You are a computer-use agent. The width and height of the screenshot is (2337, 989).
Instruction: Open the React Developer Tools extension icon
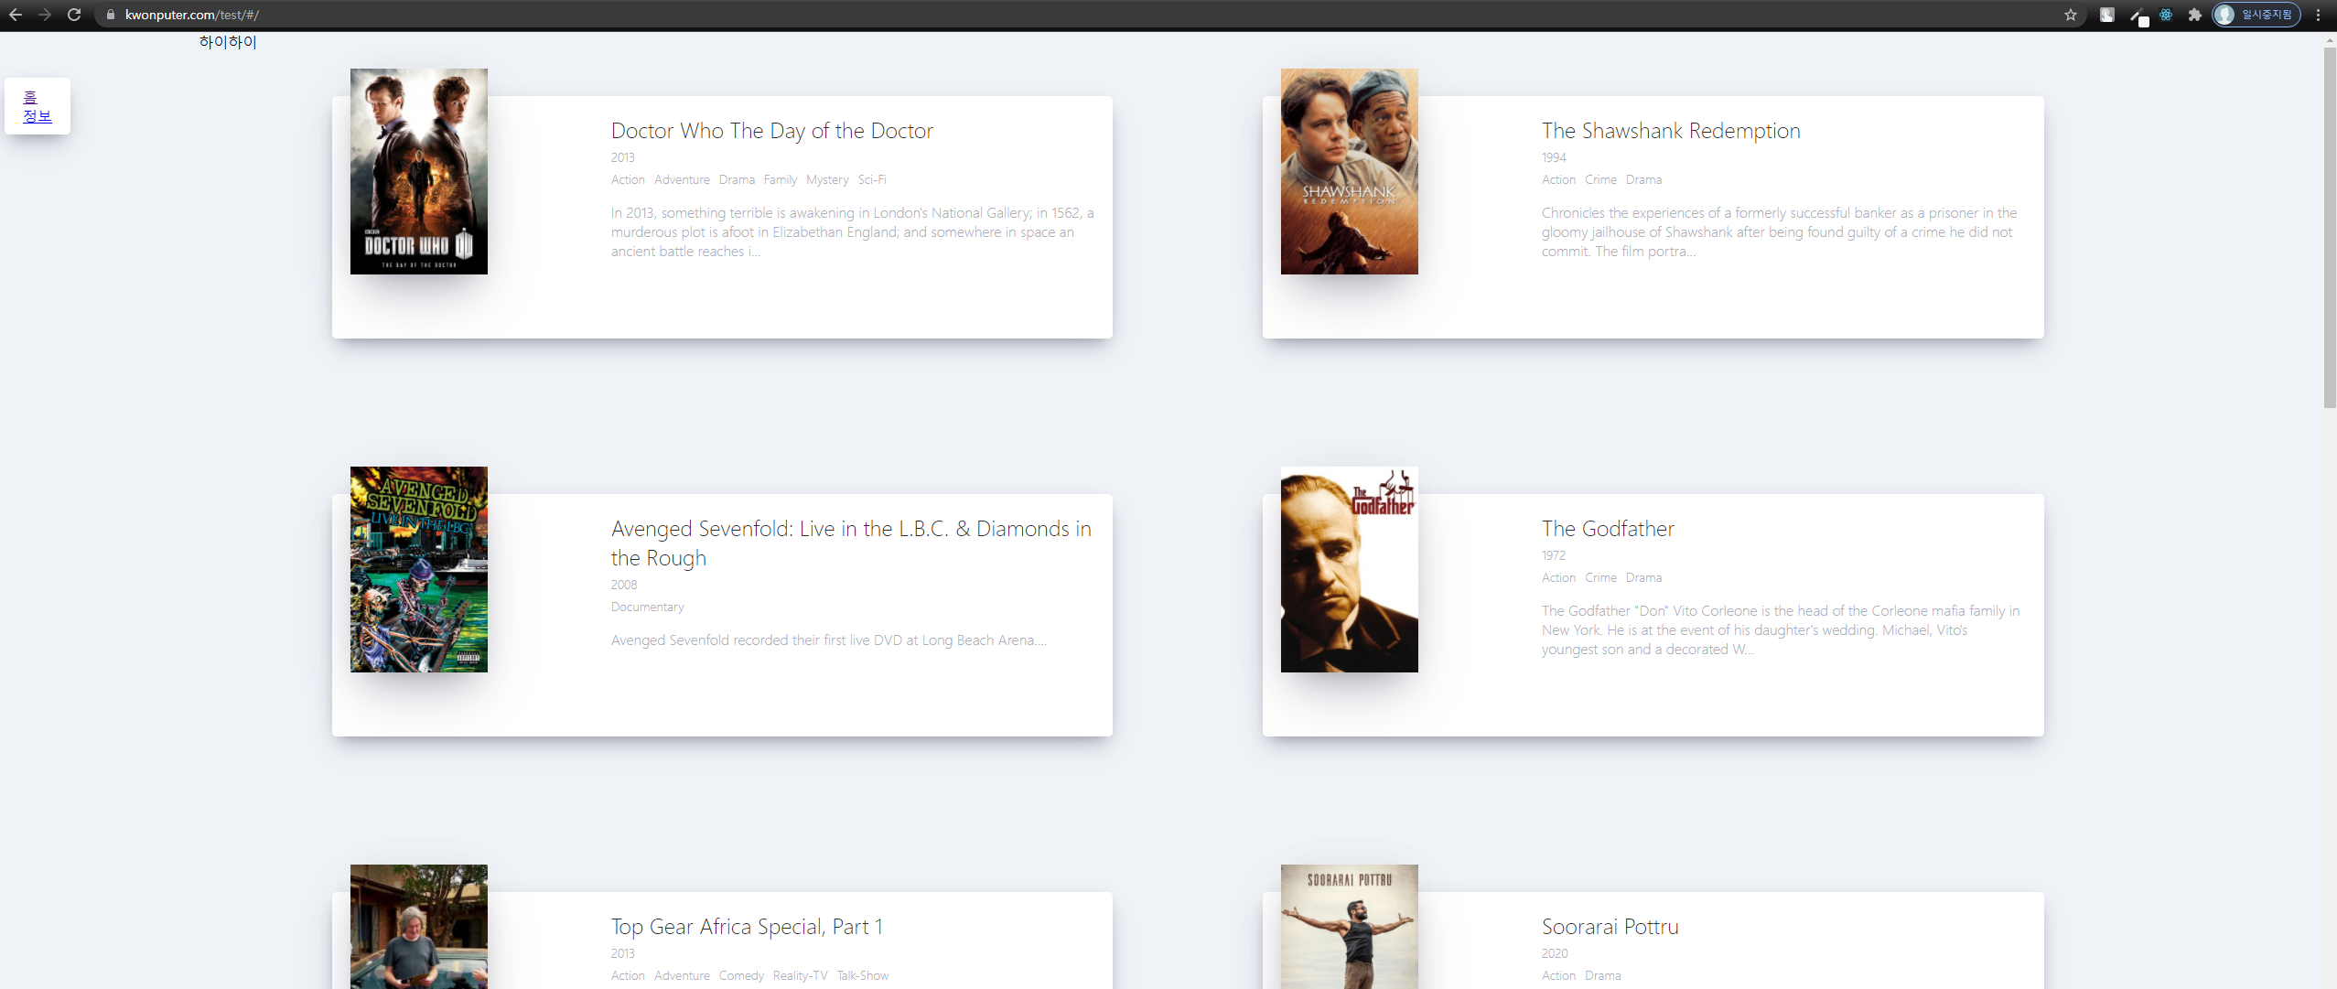tap(2166, 15)
